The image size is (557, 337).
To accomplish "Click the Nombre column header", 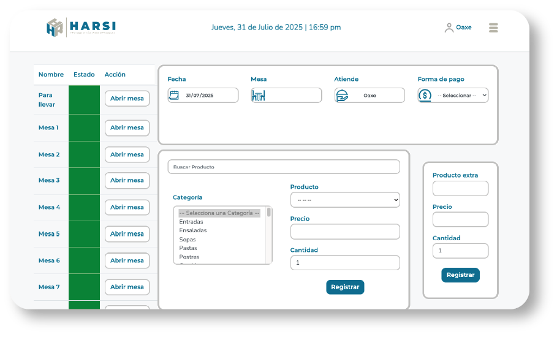I will pyautogui.click(x=51, y=75).
